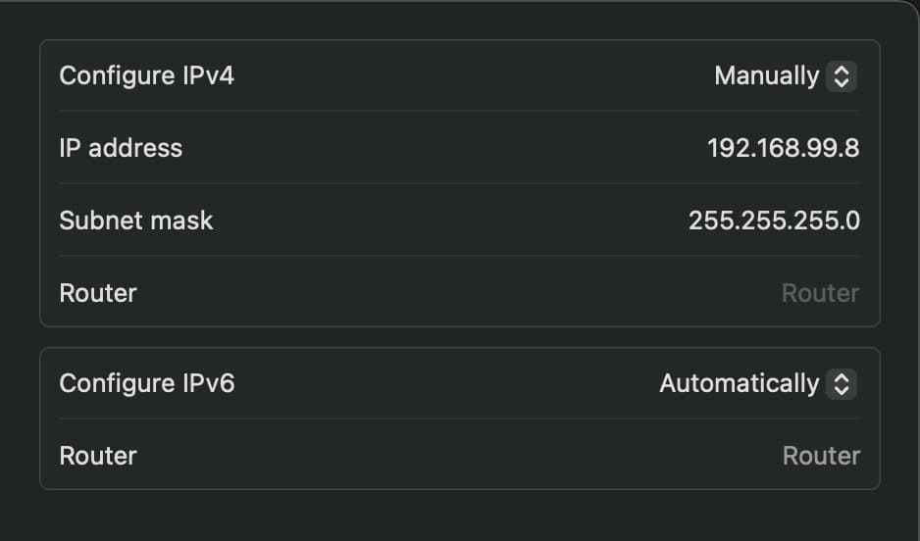Open the Configure IPv4 Manually dropdown
Screen dimensions: 920x541
point(786,76)
